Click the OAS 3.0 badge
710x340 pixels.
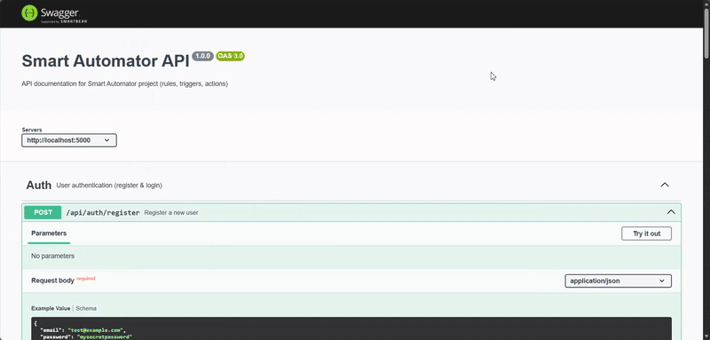click(x=230, y=56)
